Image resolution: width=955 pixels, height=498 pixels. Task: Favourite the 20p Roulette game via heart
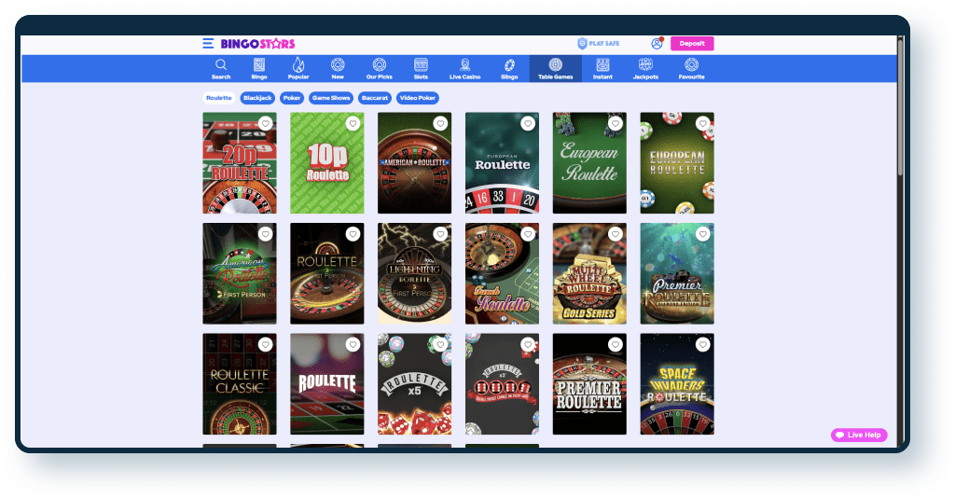pos(265,124)
